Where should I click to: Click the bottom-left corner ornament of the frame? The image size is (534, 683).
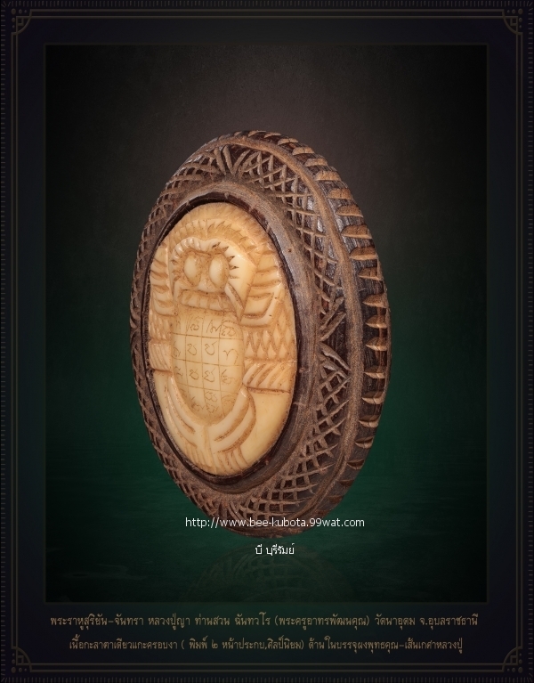coord(18,663)
